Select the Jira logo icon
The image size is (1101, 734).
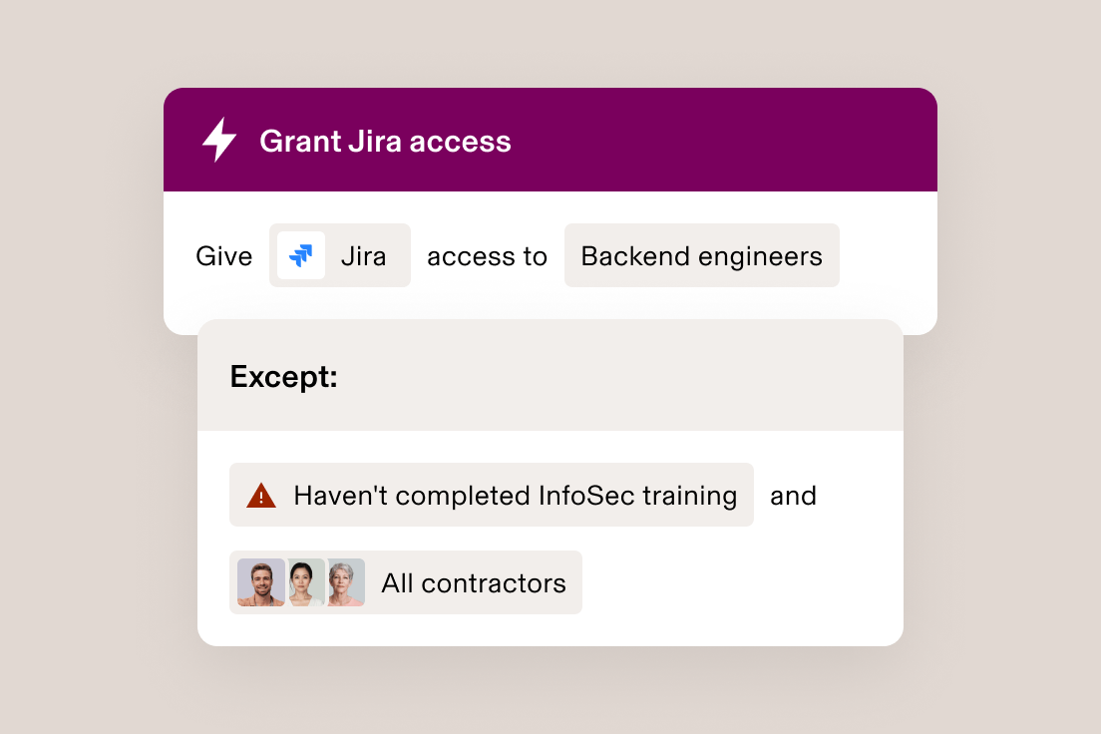(x=299, y=255)
